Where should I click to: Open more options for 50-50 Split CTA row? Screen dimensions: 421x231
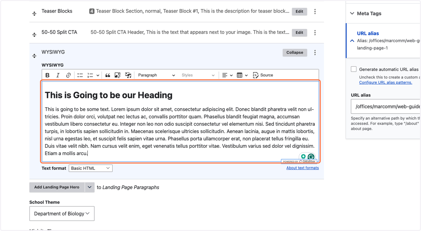[x=315, y=33]
